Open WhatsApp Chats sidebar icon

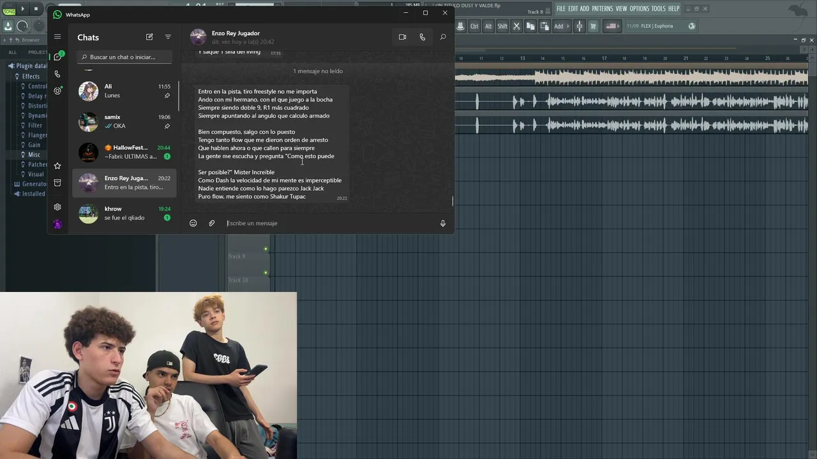point(57,57)
